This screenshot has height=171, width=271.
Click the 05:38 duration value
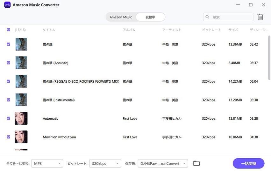254,100
